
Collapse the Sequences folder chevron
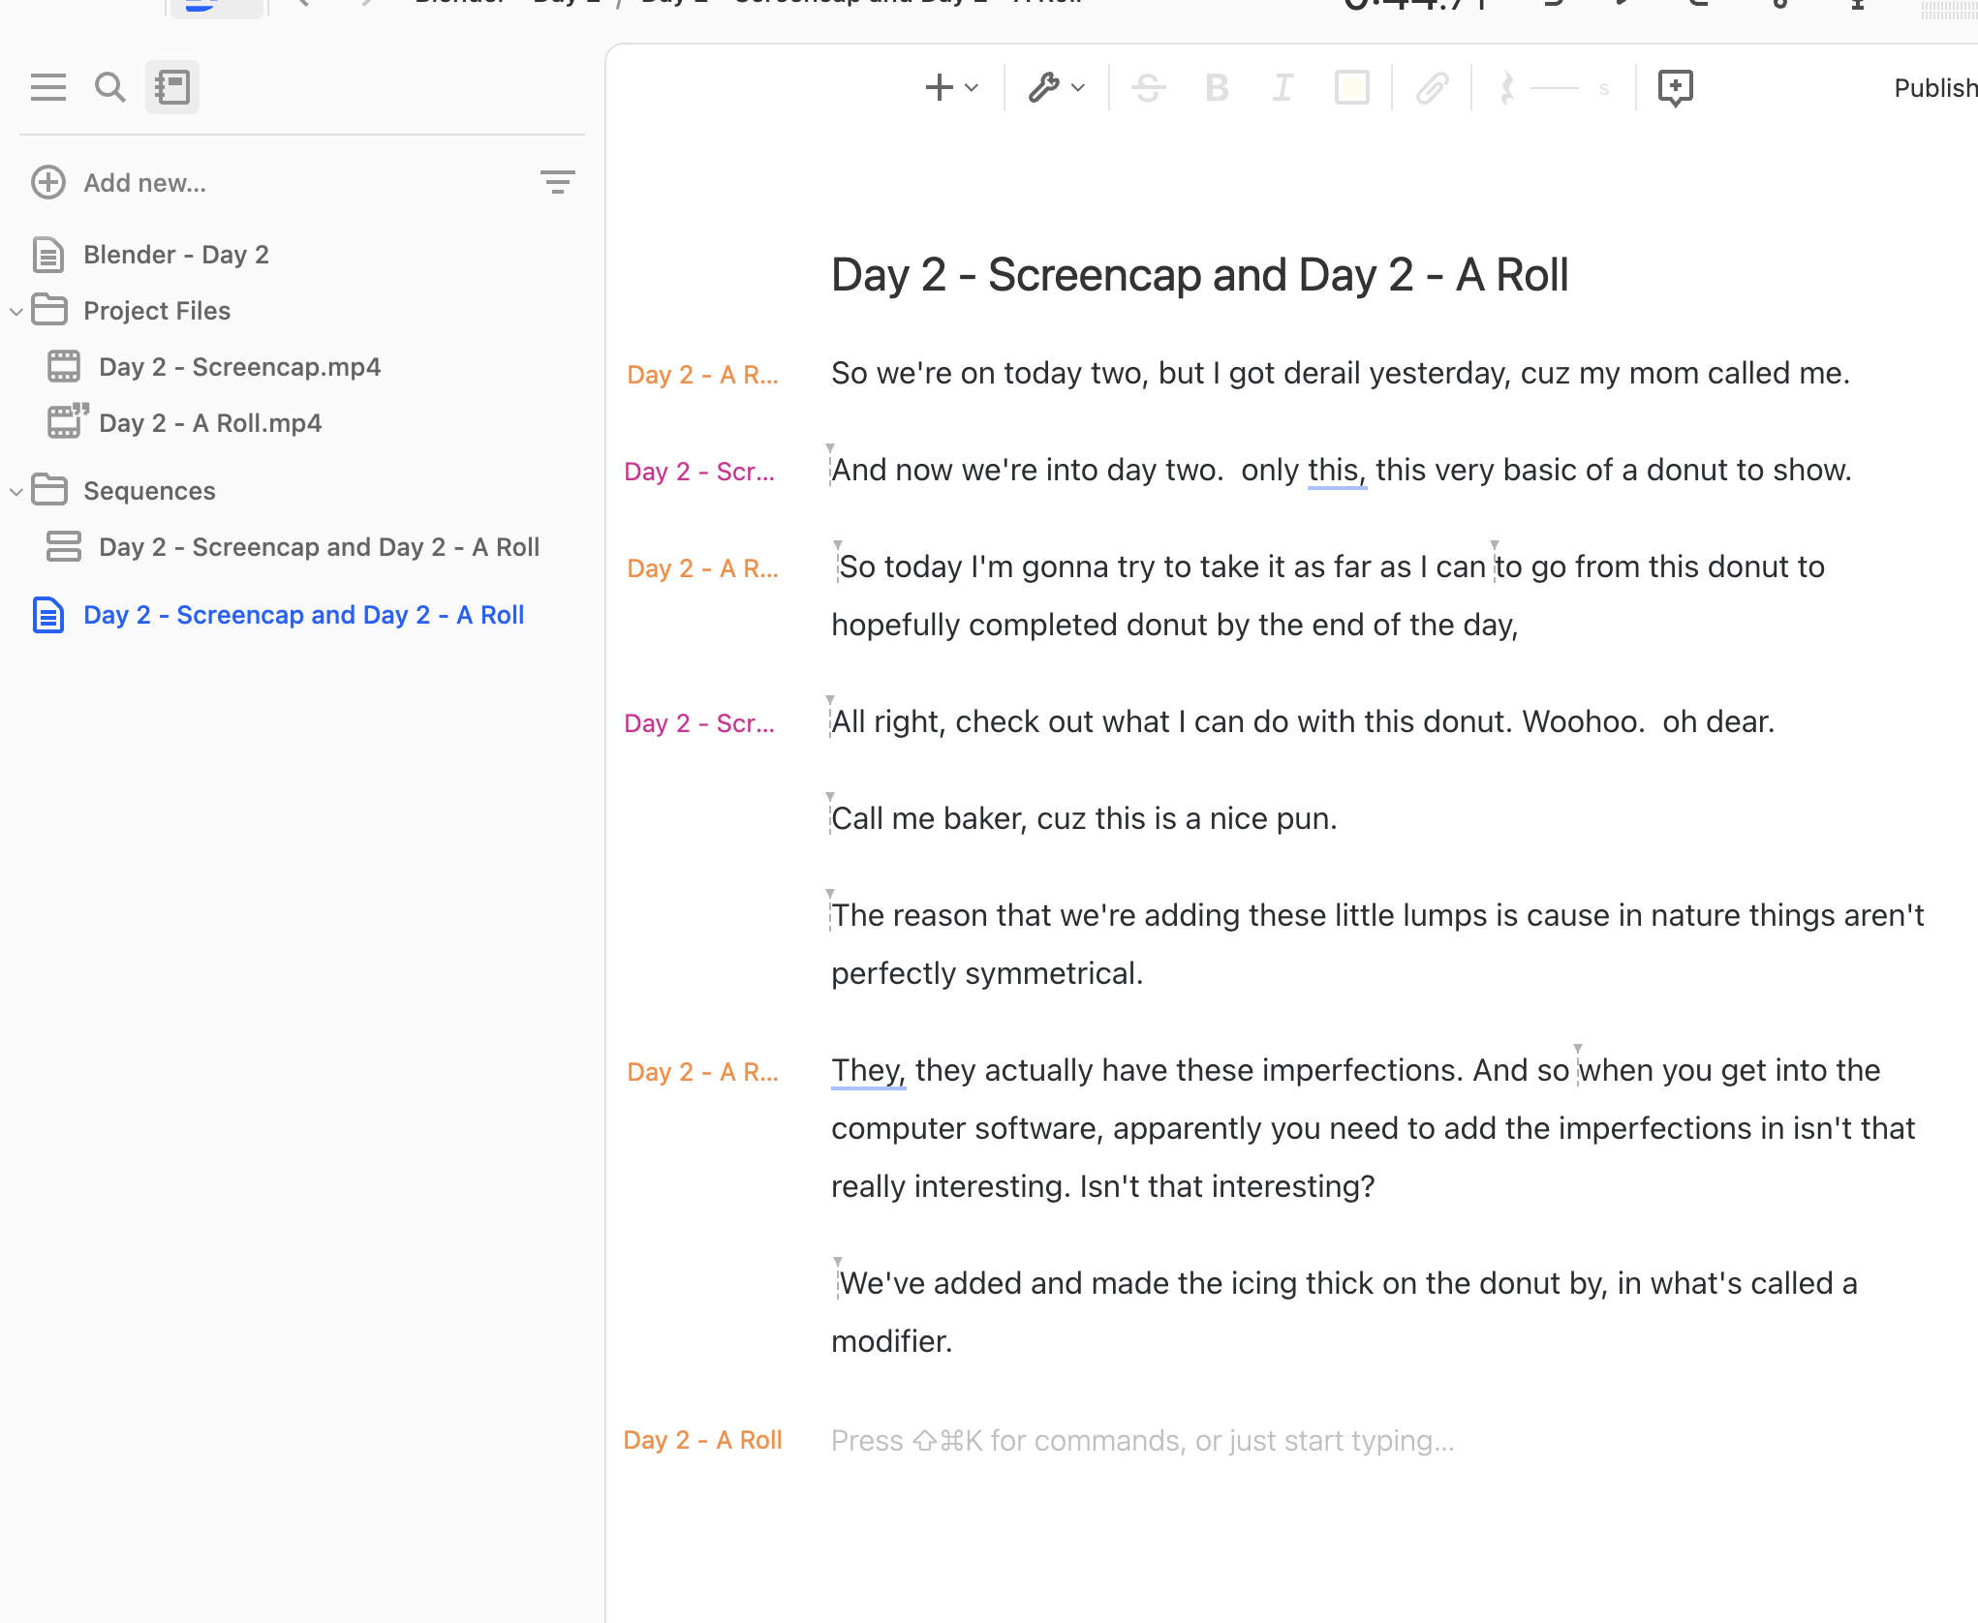point(15,491)
